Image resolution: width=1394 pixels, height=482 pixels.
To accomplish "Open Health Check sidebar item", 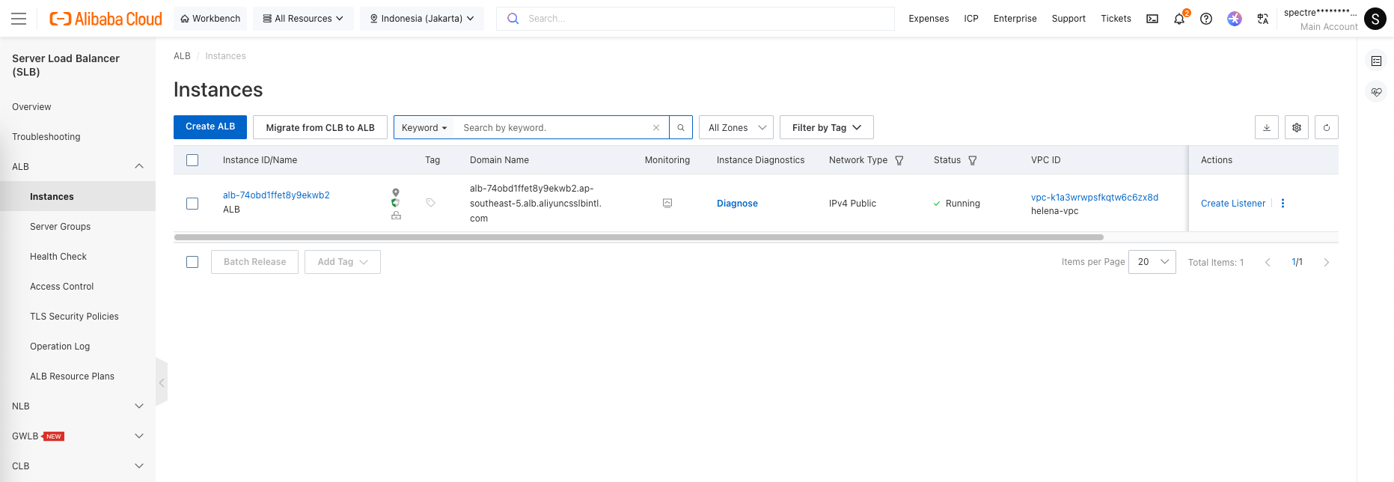I will point(58,257).
